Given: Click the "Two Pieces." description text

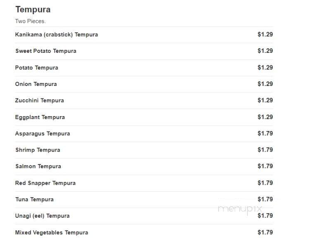Looking at the screenshot, I should 31,21.
